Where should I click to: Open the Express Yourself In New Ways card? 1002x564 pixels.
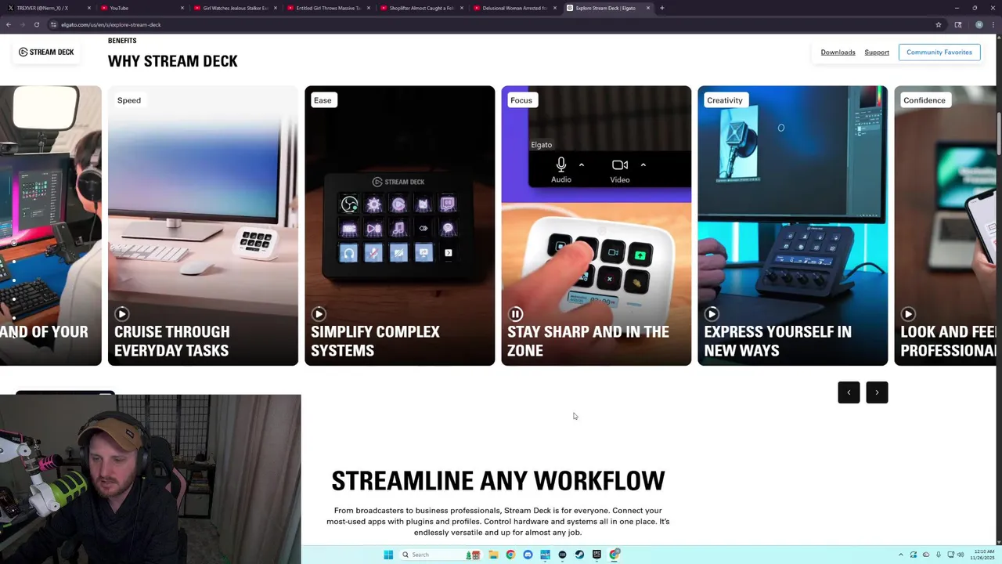(x=792, y=226)
